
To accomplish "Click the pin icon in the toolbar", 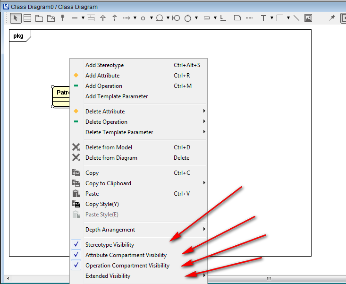I will (332, 18).
